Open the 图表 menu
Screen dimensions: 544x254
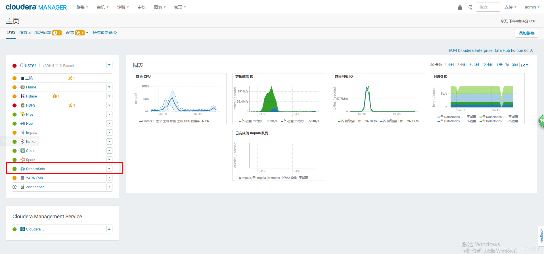(x=160, y=7)
